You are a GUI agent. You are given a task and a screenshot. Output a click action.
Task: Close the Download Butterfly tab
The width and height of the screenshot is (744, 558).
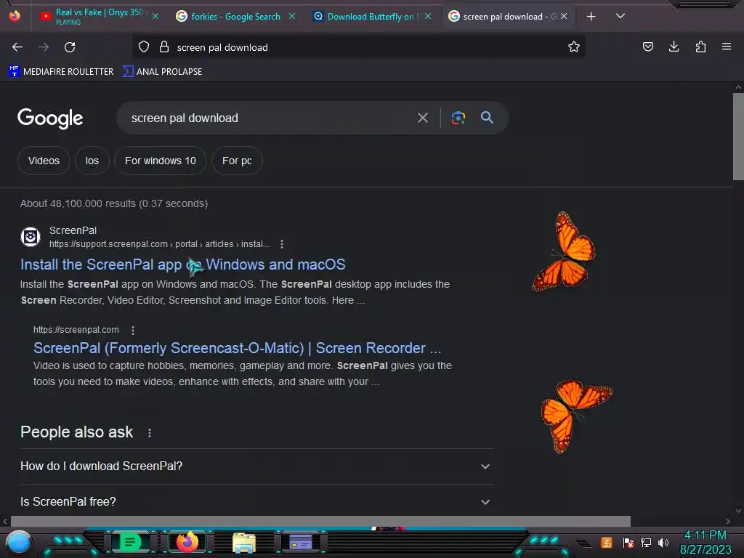(x=428, y=17)
